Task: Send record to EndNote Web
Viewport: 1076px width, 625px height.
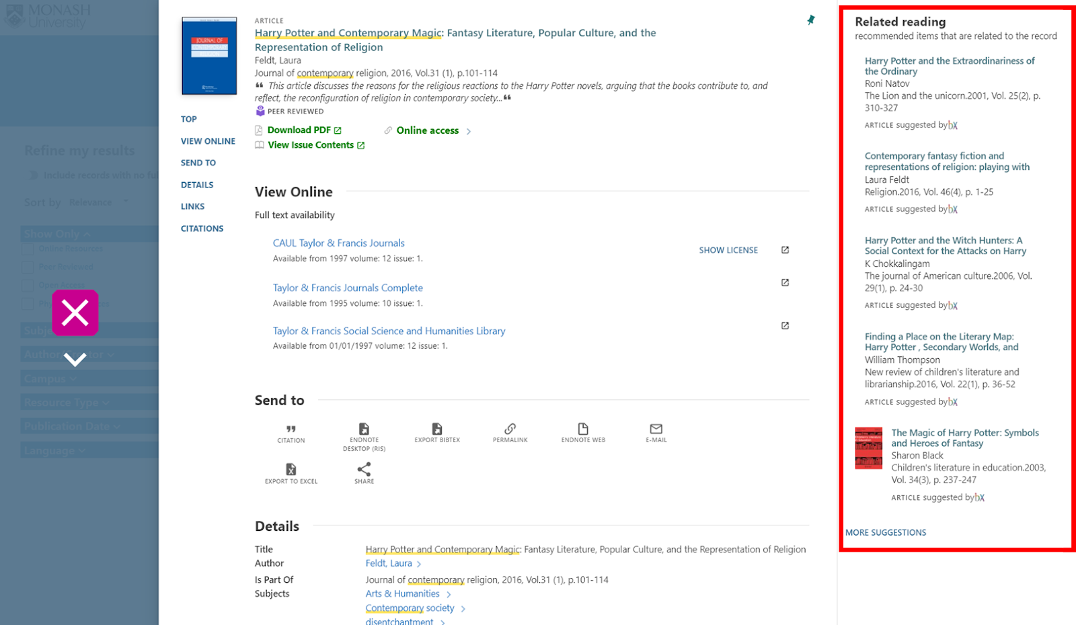Action: (x=583, y=433)
